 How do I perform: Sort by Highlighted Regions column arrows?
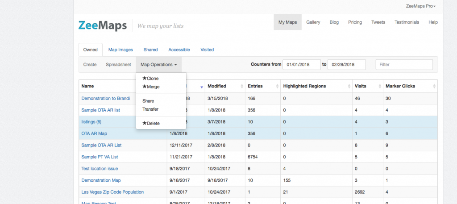(348, 87)
